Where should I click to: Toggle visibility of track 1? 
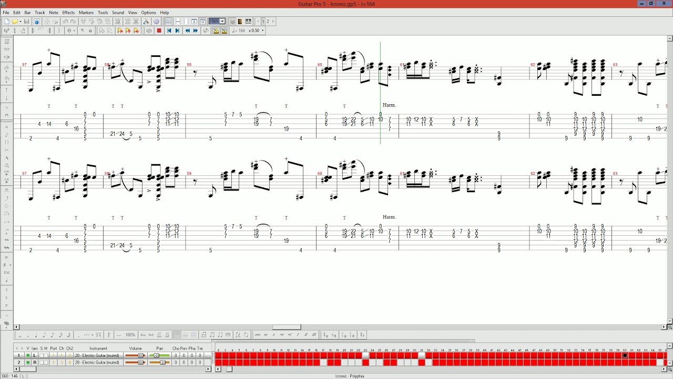click(x=28, y=355)
